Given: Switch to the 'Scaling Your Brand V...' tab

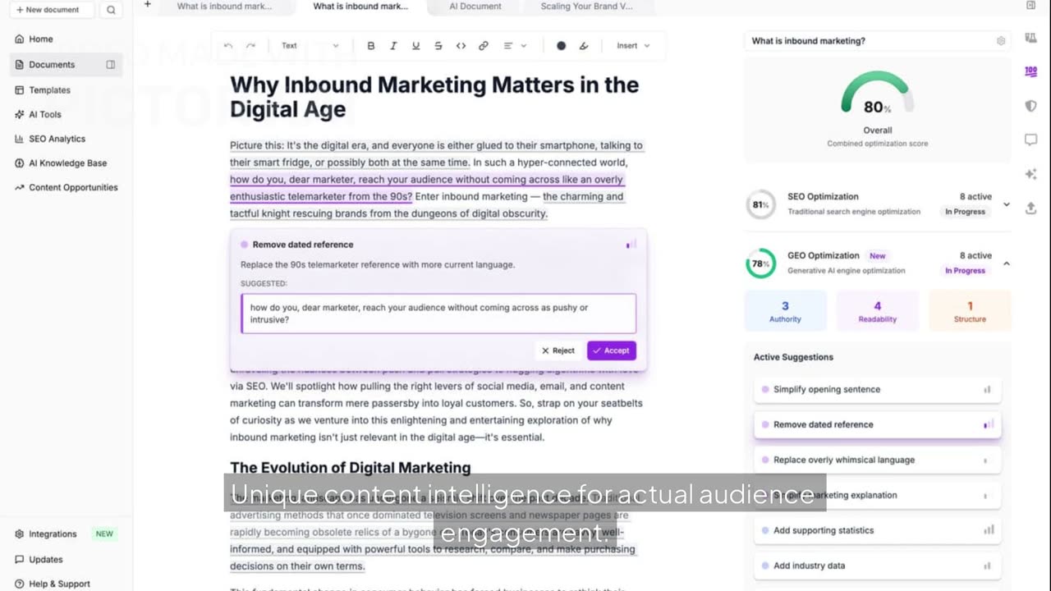Looking at the screenshot, I should 586,6.
